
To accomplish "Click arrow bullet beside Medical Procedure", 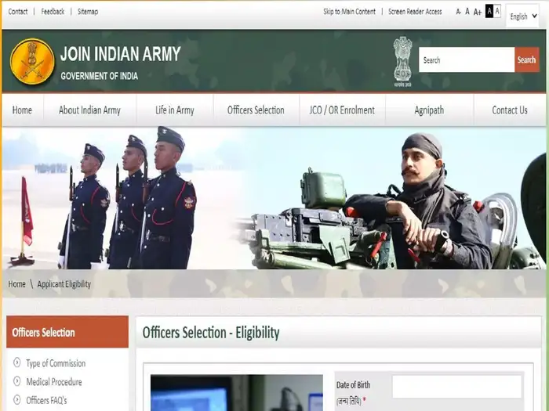I will [x=17, y=381].
